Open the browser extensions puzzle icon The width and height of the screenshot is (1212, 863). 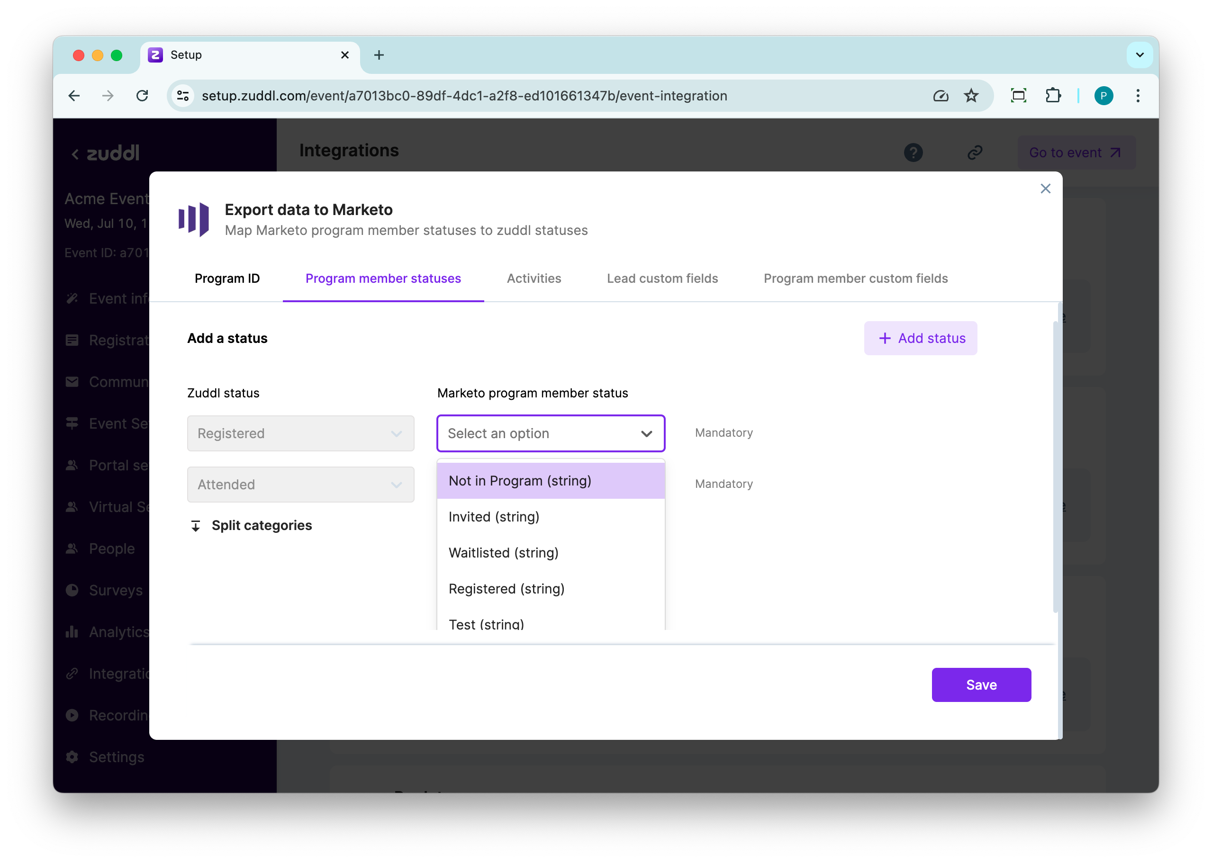click(x=1052, y=96)
